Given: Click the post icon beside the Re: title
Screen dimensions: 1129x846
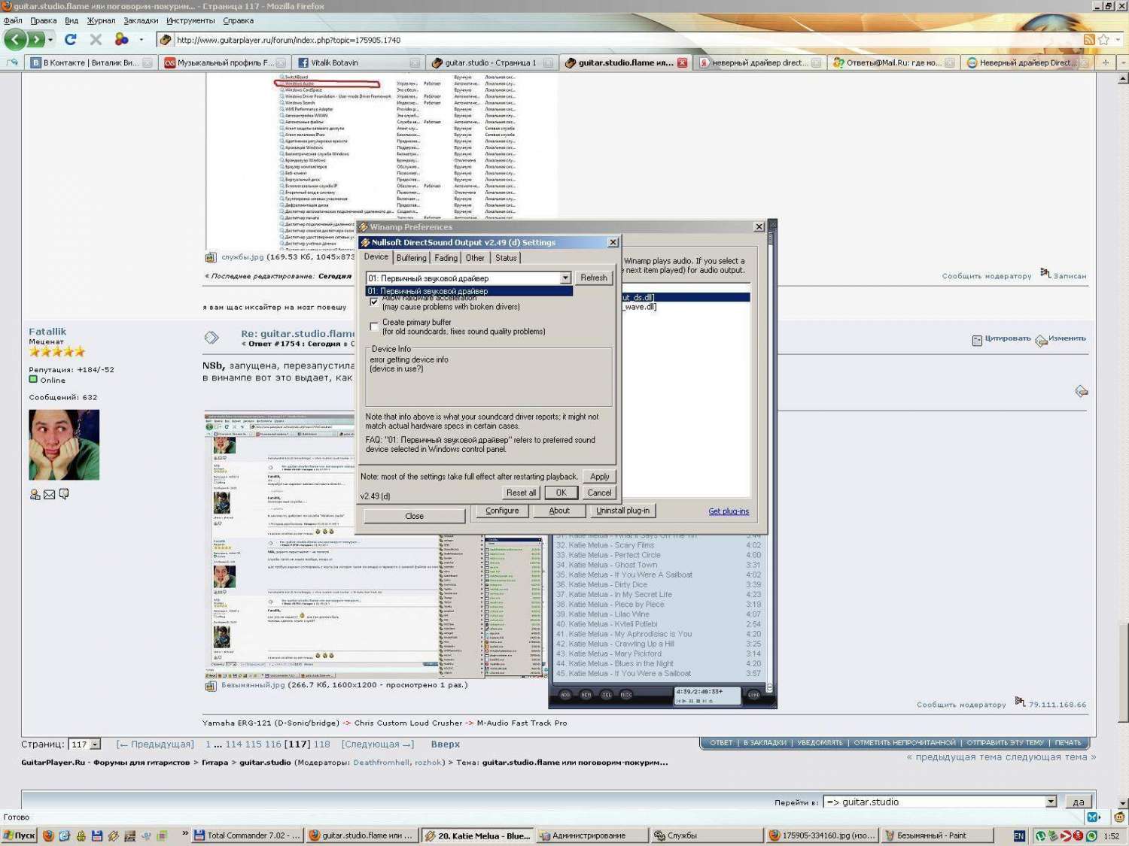Looking at the screenshot, I should (x=211, y=338).
